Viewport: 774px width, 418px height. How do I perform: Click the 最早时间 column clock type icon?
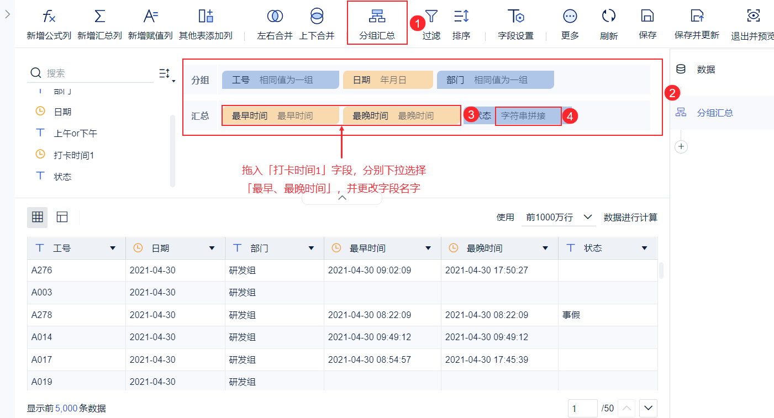(x=336, y=248)
